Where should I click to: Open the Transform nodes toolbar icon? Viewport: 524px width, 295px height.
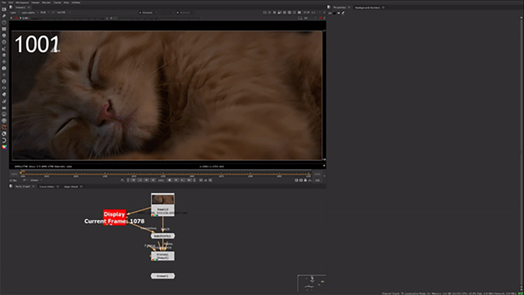[x=4, y=62]
